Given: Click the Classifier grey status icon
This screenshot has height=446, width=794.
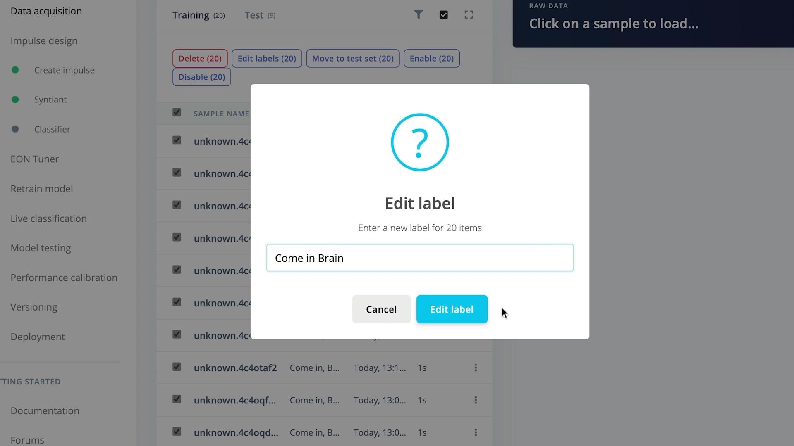Looking at the screenshot, I should [15, 128].
